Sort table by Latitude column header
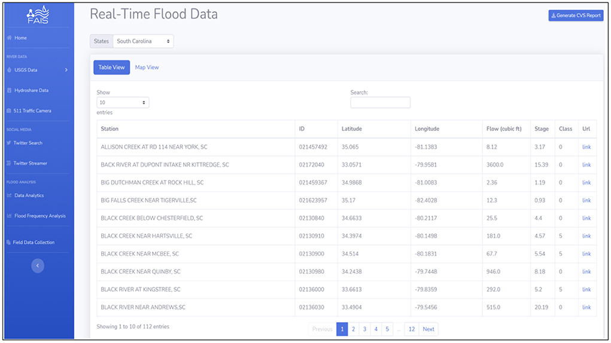 pos(374,128)
